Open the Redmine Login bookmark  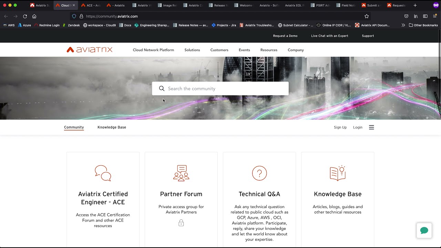47,25
